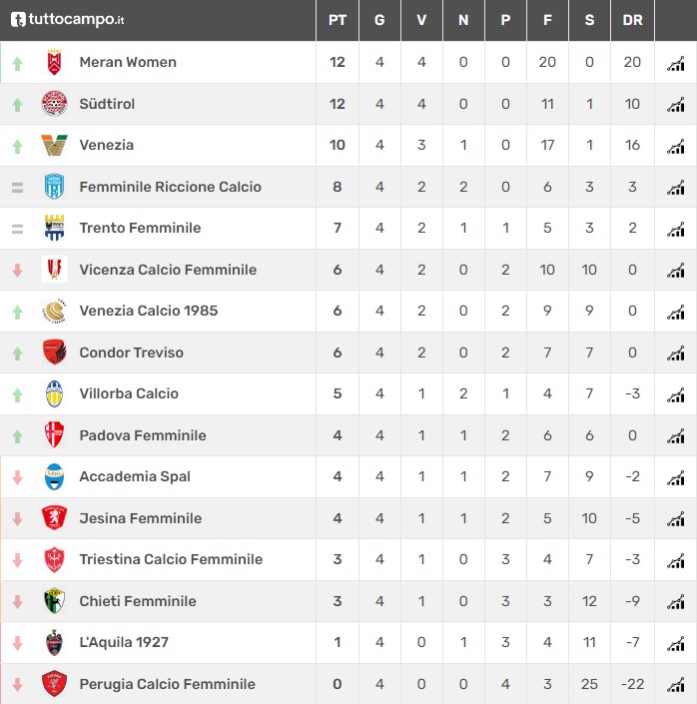The height and width of the screenshot is (704, 697).
Task: Select the PT column header
Action: tap(338, 20)
